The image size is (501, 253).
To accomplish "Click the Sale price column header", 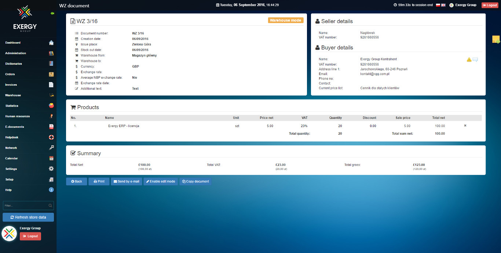I will (x=403, y=118).
